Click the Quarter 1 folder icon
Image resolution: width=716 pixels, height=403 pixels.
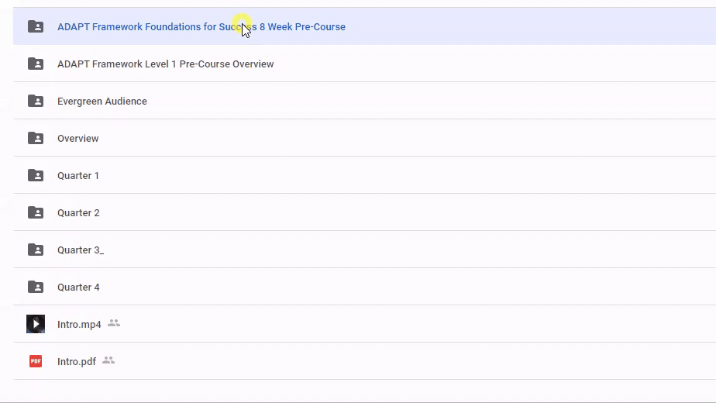coord(36,175)
